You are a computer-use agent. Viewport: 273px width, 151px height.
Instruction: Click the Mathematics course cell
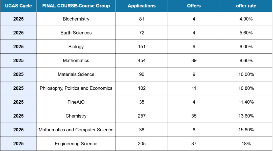[76, 60]
